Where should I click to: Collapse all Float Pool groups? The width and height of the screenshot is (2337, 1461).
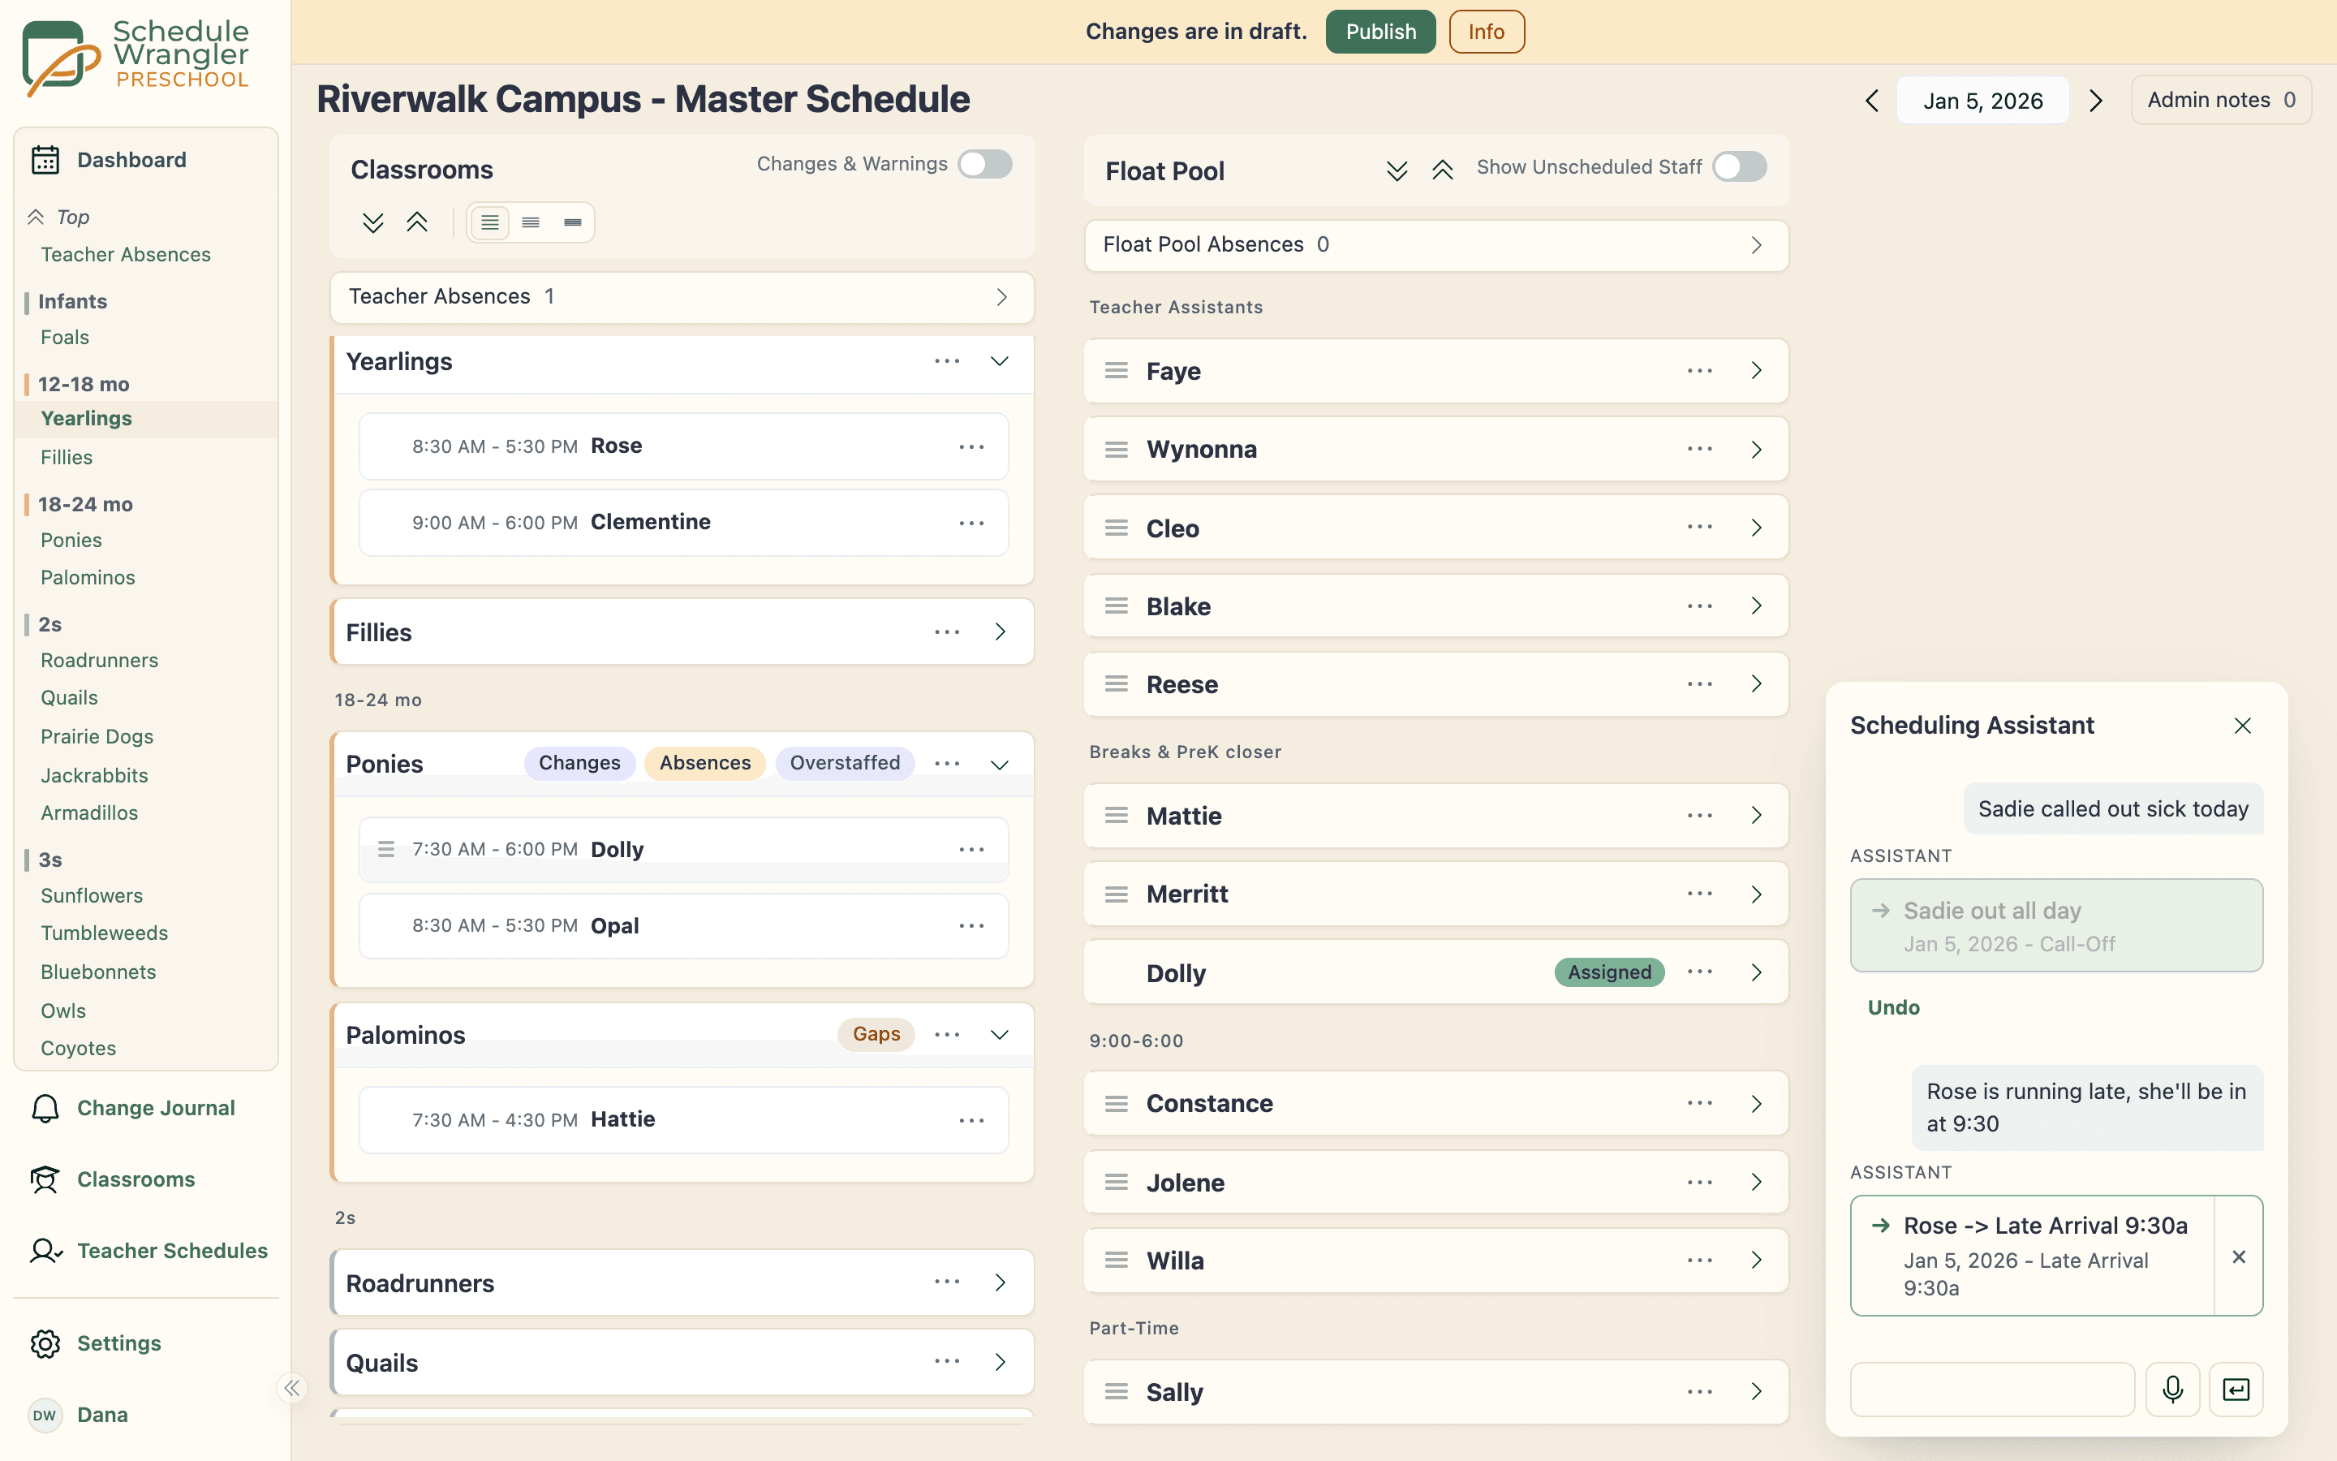click(1443, 171)
